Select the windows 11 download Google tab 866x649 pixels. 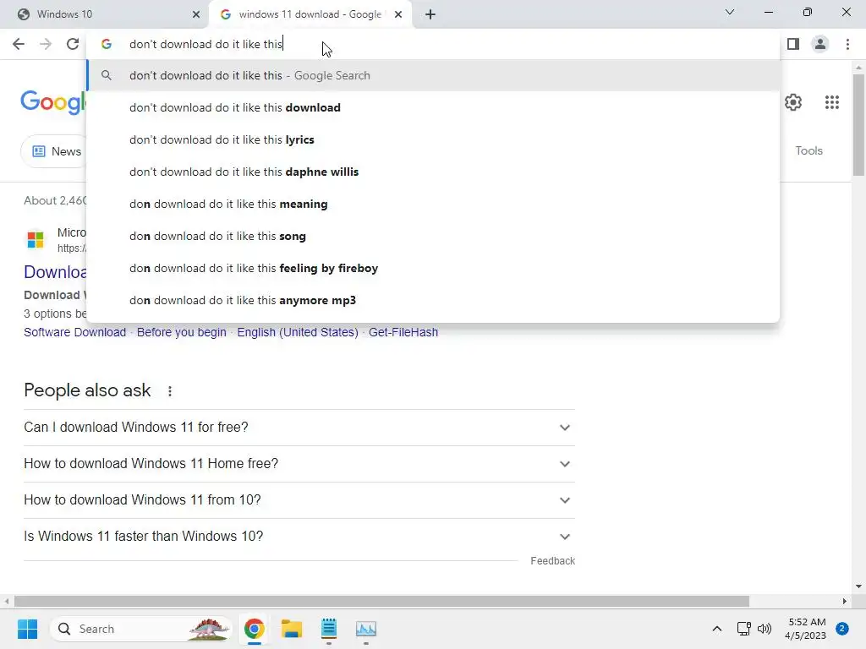tap(310, 14)
